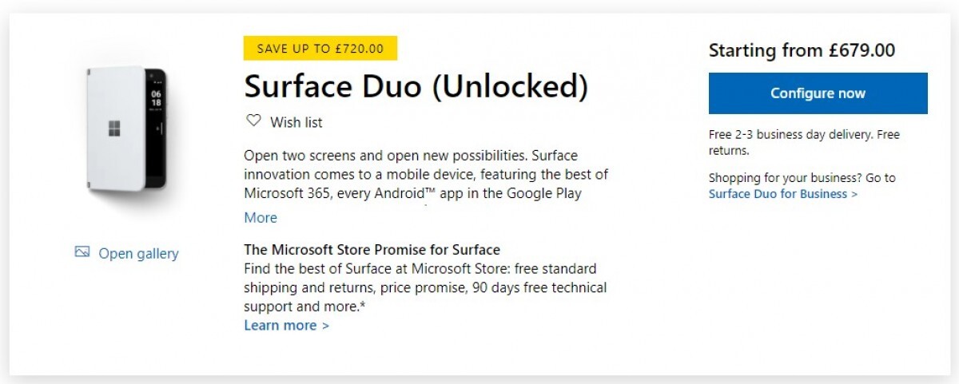Click the free delivery and returns text
This screenshot has width=959, height=384.
pos(804,142)
